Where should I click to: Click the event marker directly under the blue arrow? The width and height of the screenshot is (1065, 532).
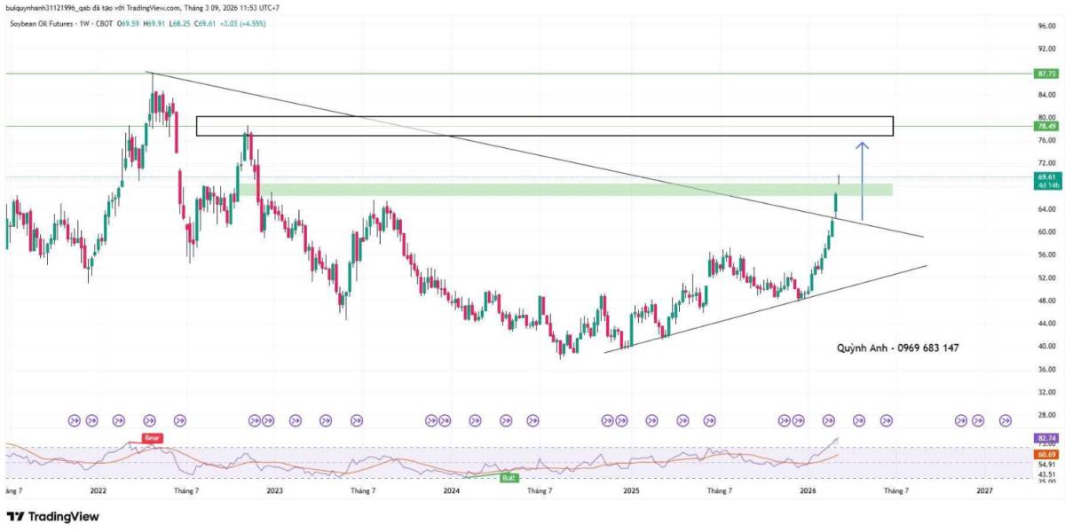click(x=859, y=419)
